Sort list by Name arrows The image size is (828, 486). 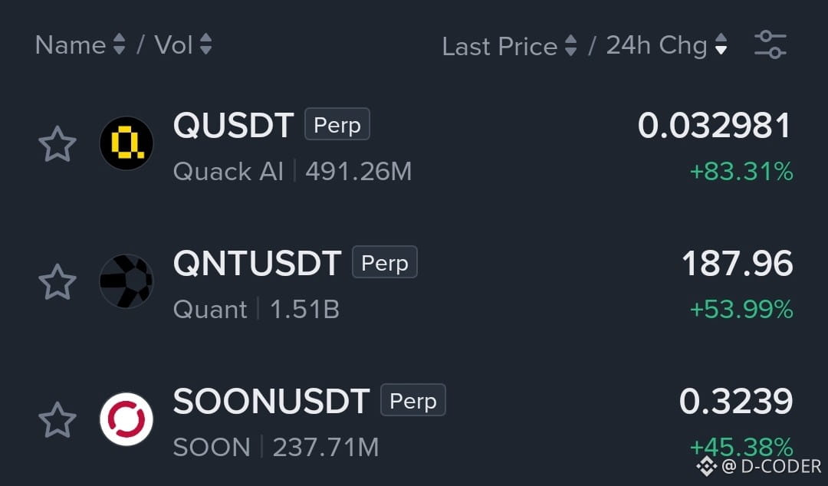120,44
